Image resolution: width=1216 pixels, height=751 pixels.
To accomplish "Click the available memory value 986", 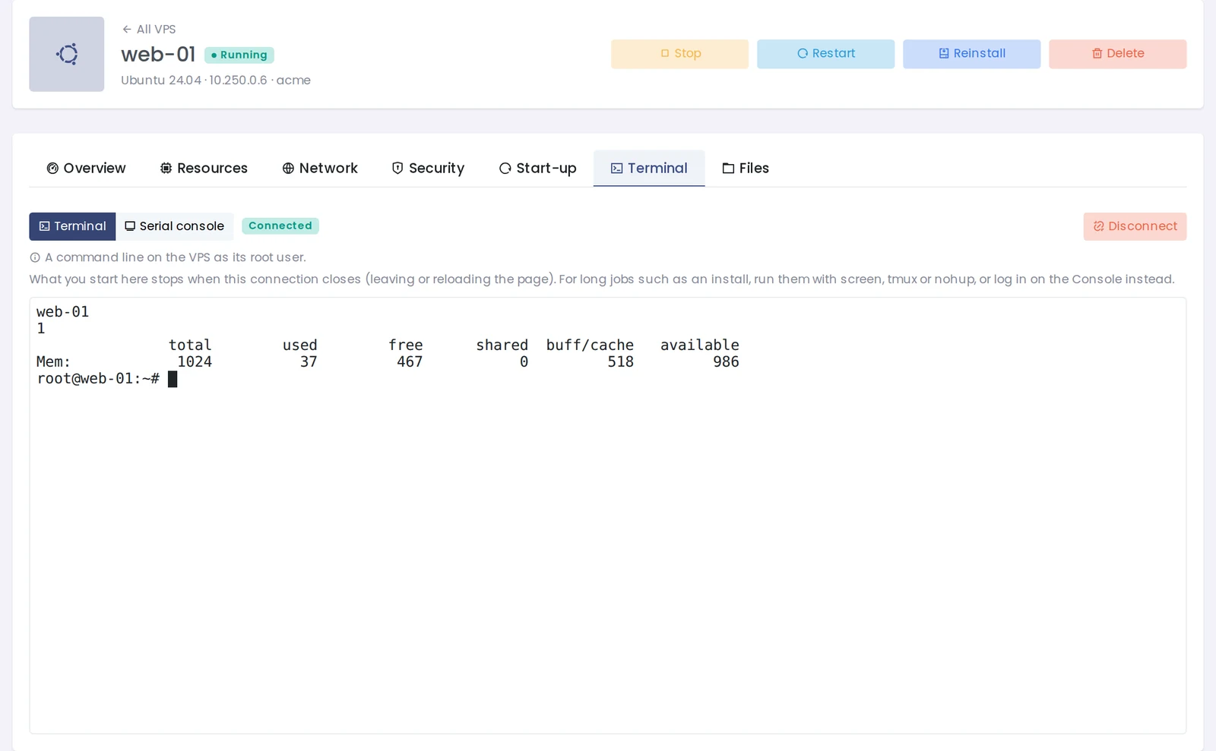I will coord(726,362).
